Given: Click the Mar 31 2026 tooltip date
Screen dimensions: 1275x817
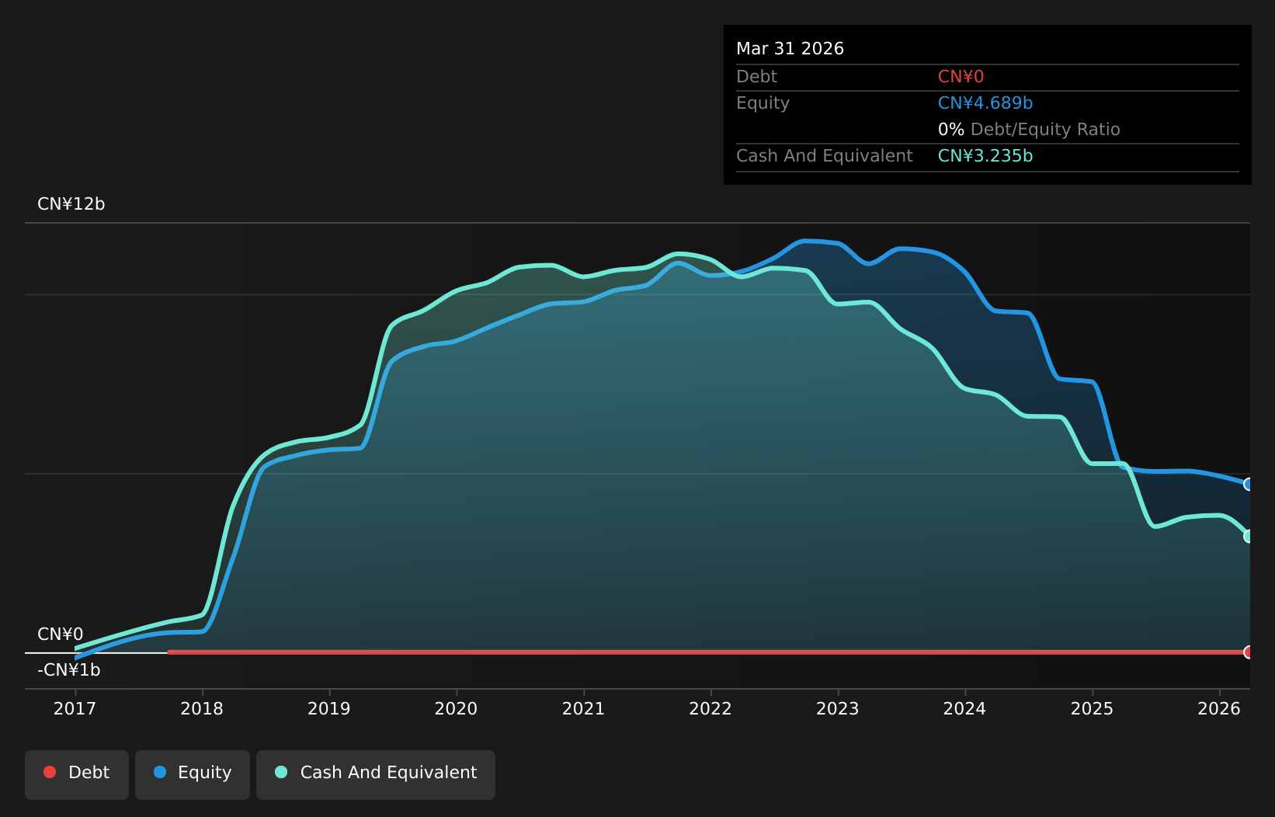Looking at the screenshot, I should point(790,49).
